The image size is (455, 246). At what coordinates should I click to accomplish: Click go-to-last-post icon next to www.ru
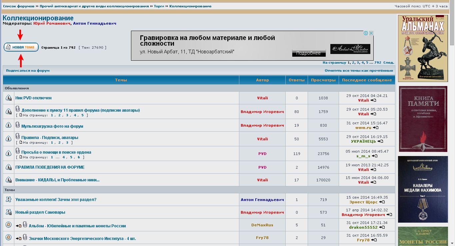(376, 128)
